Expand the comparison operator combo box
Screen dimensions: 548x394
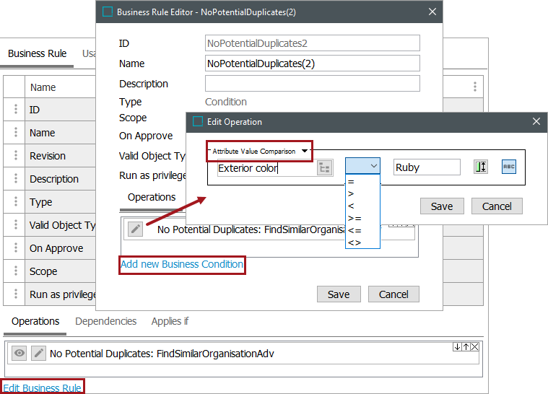(362, 167)
